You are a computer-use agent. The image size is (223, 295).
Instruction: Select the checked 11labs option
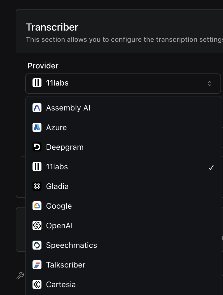pyautogui.click(x=57, y=167)
